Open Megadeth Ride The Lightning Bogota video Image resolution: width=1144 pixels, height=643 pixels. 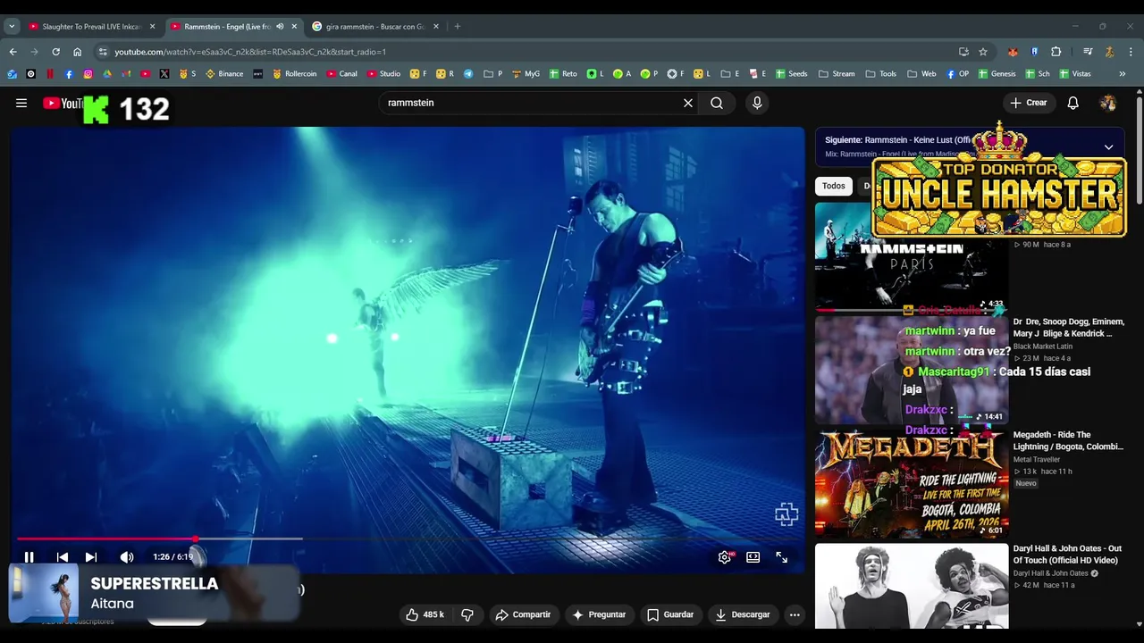coord(912,484)
